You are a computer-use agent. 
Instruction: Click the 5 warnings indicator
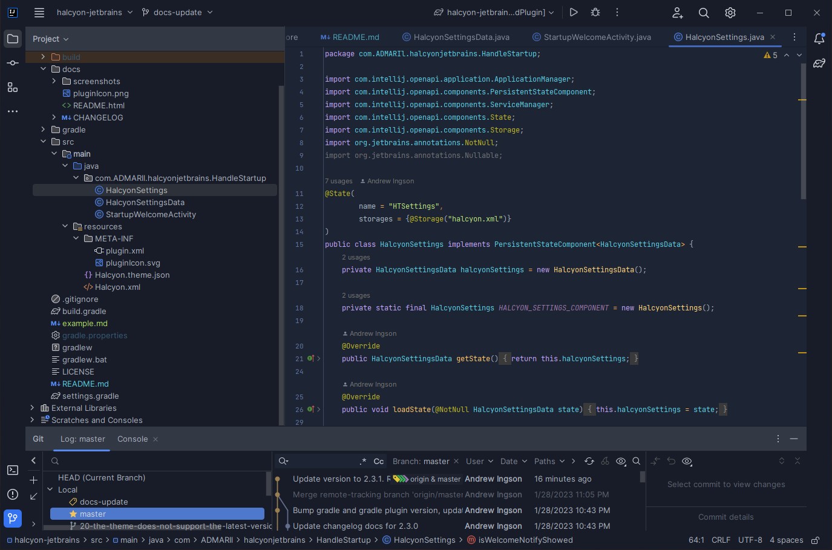771,55
